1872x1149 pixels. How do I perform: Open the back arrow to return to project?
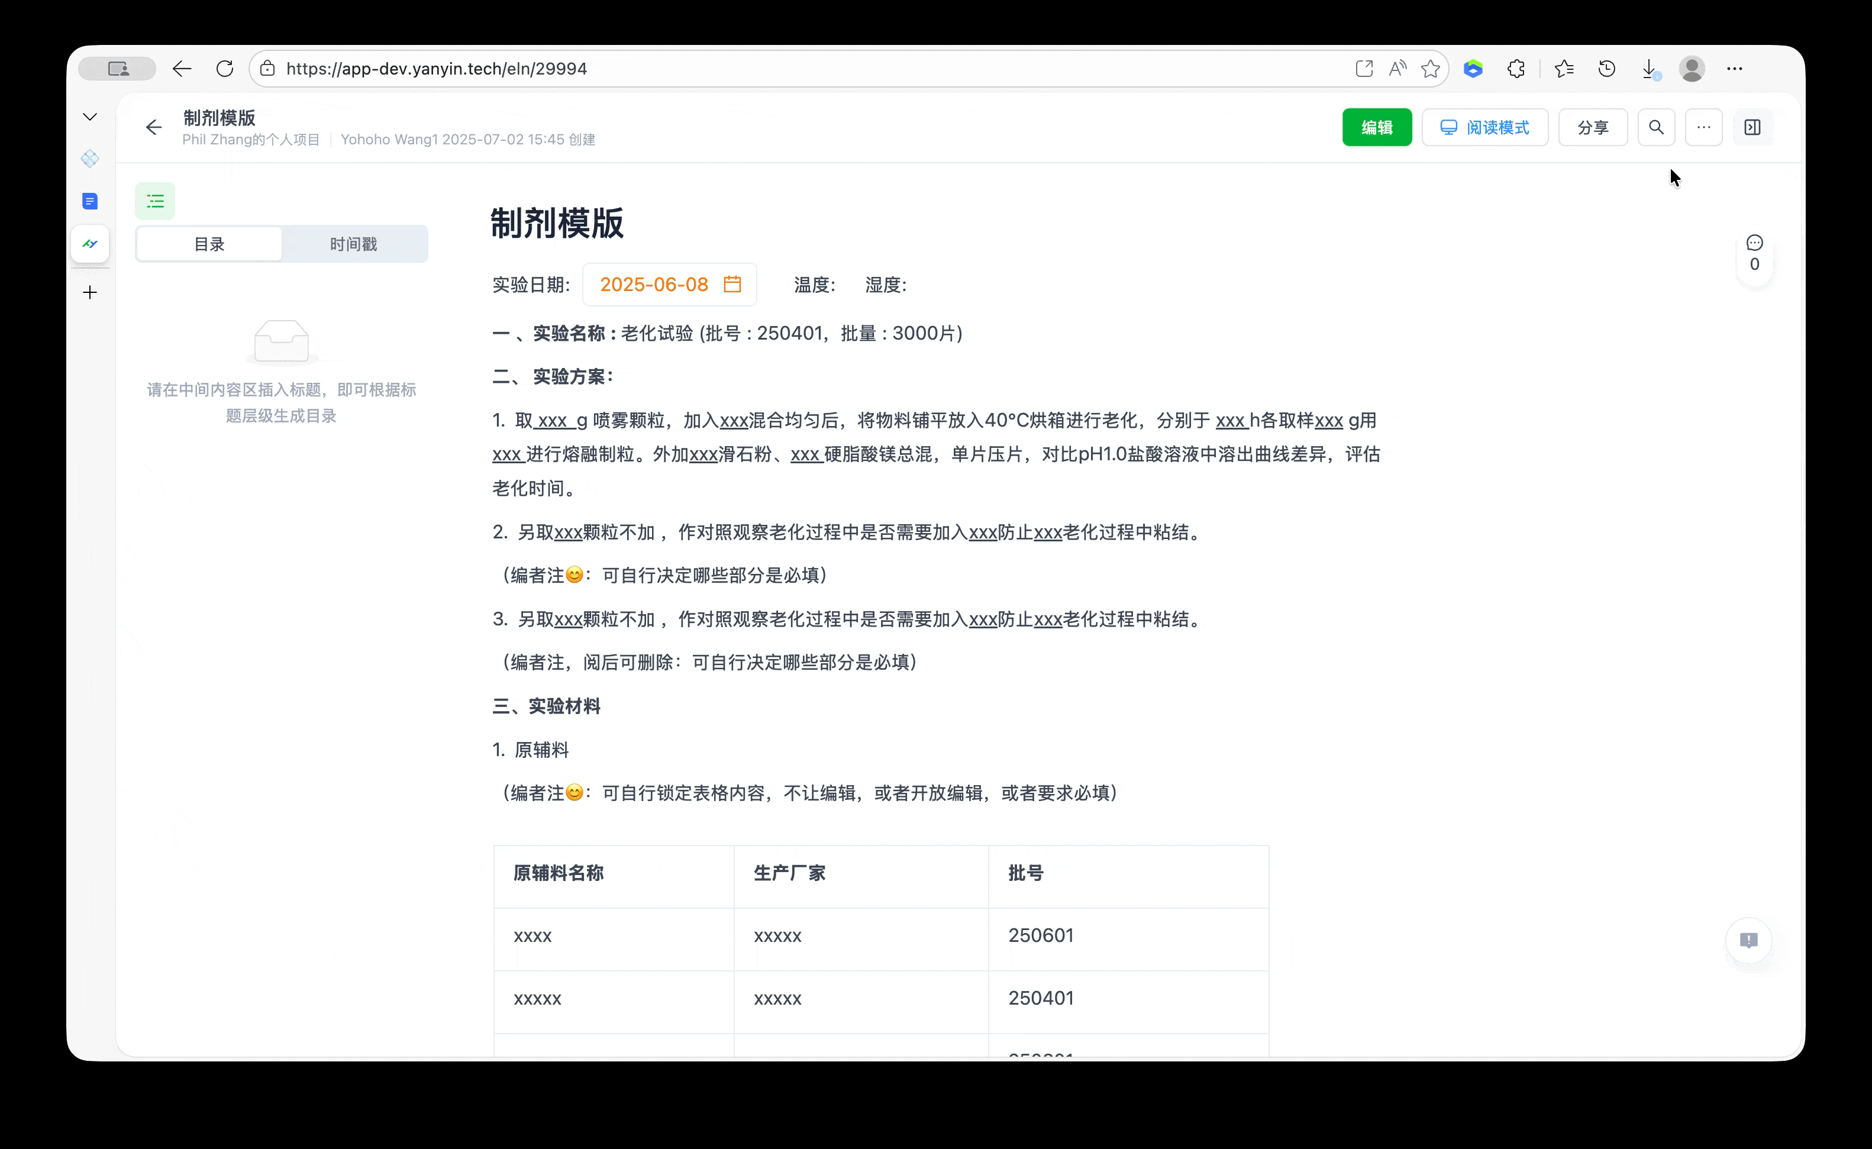point(153,127)
